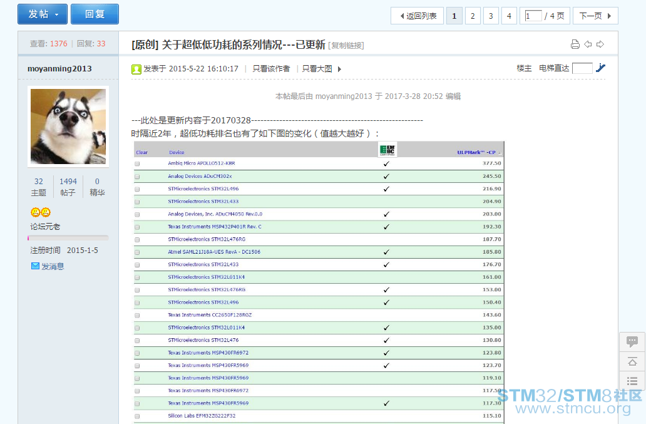Click the husky avatar image
Image resolution: width=646 pixels, height=424 pixels.
tap(68, 127)
